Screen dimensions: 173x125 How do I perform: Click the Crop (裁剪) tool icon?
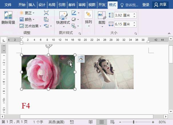pos(102,15)
